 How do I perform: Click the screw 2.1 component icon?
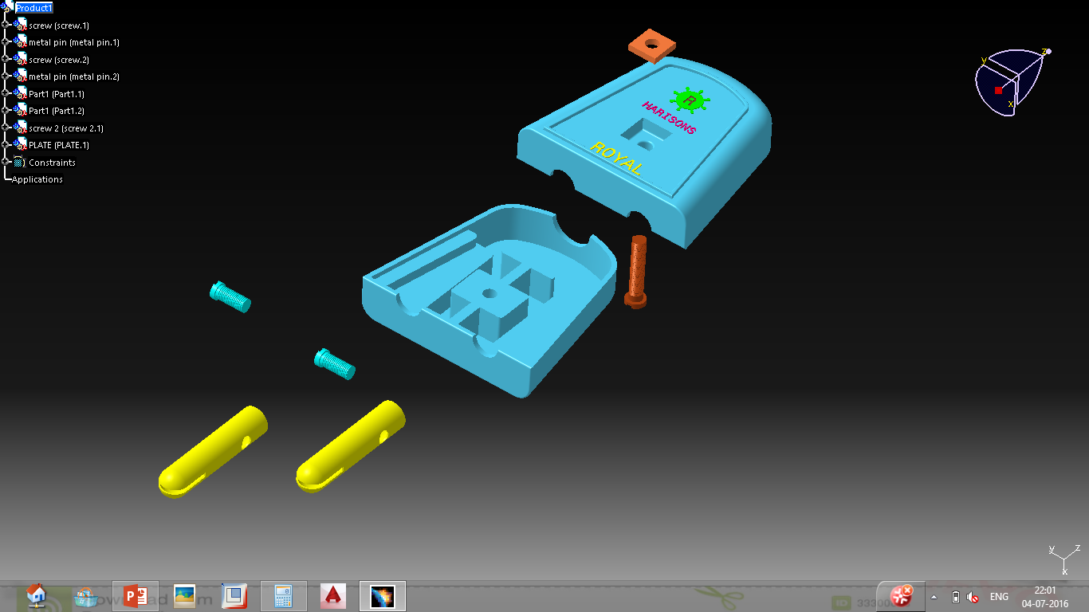(20, 127)
